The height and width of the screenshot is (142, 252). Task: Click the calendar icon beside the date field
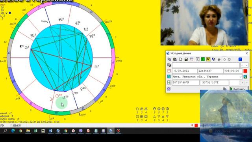[169, 71]
